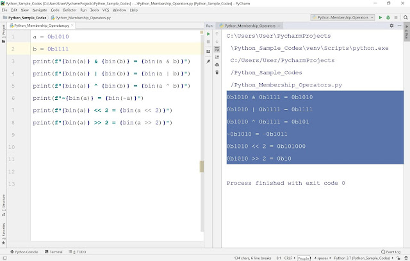
Task: Switch the Python 3.7 interpreter selector
Action: coord(363,258)
